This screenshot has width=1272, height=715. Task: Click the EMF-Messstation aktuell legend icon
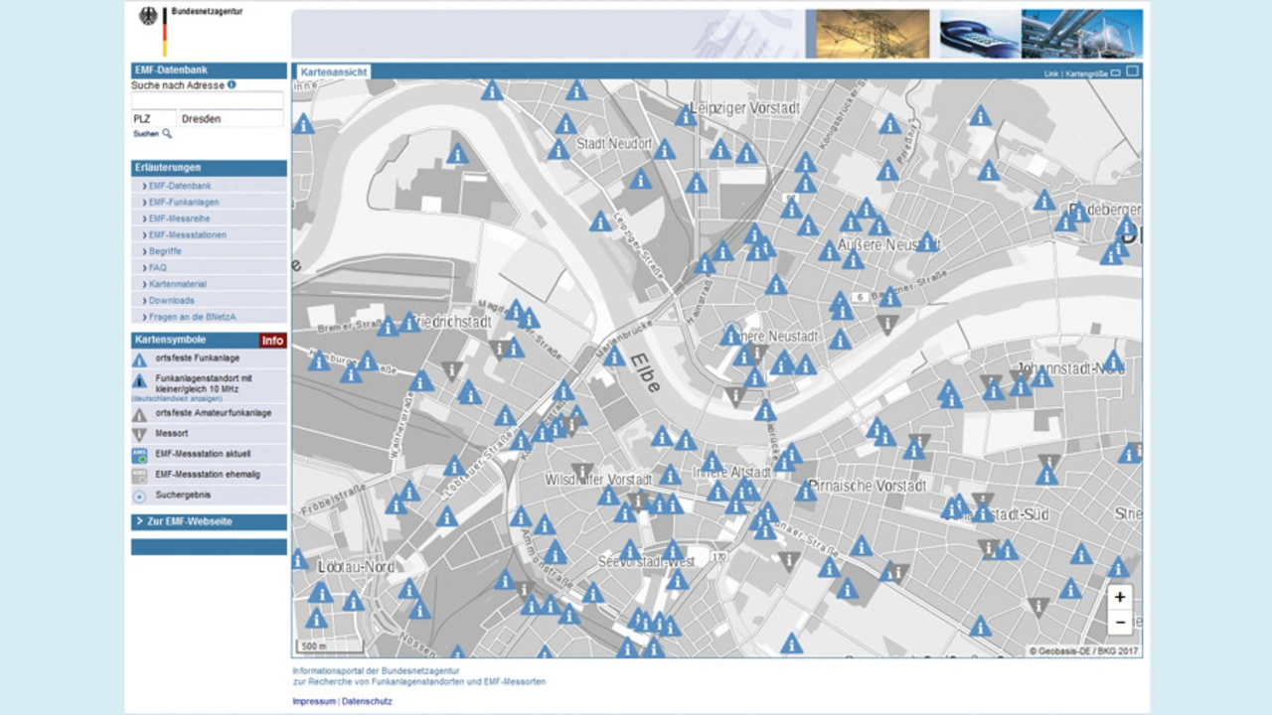[x=139, y=456]
